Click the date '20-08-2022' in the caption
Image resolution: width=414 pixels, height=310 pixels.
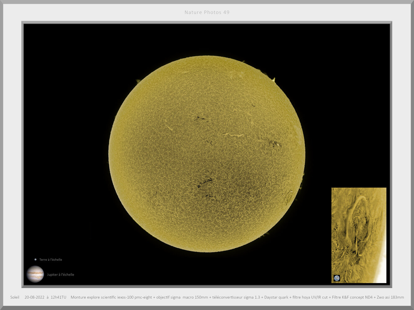click(x=34, y=297)
